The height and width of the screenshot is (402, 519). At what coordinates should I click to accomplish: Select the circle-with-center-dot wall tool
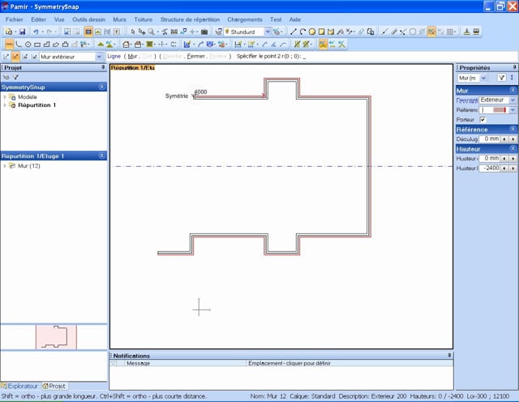click(x=28, y=44)
